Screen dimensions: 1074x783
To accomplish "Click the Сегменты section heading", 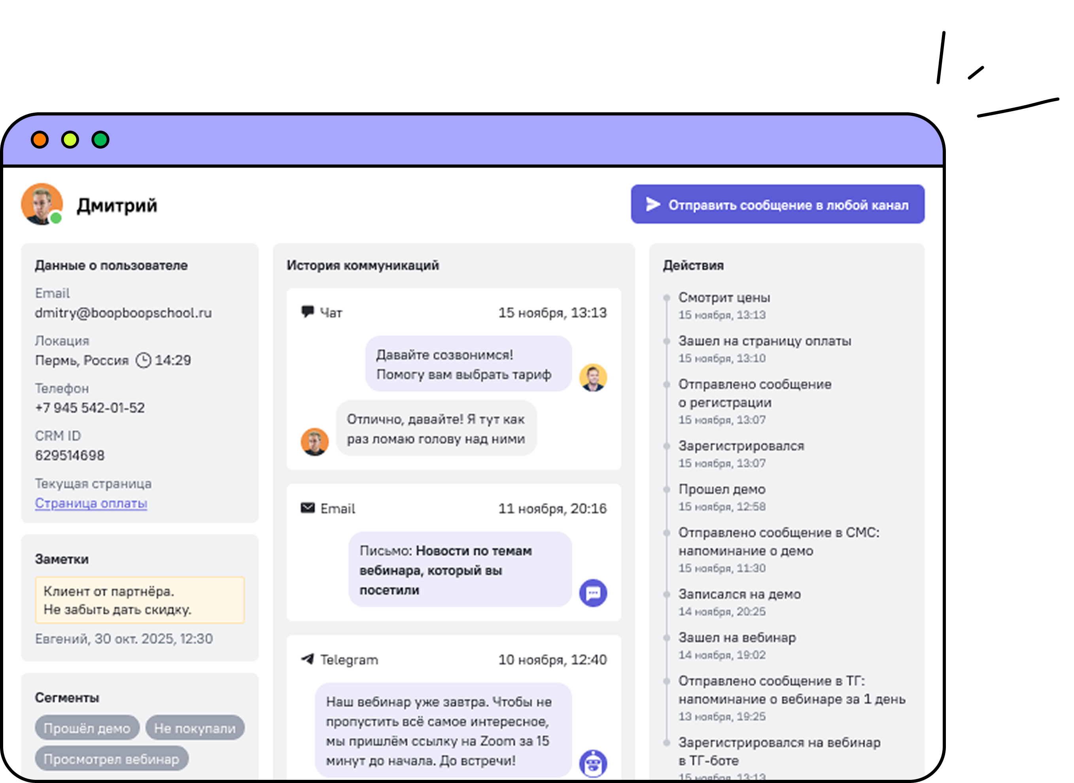I will click(67, 697).
